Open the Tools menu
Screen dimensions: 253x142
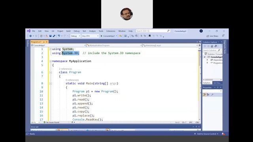click(101, 31)
